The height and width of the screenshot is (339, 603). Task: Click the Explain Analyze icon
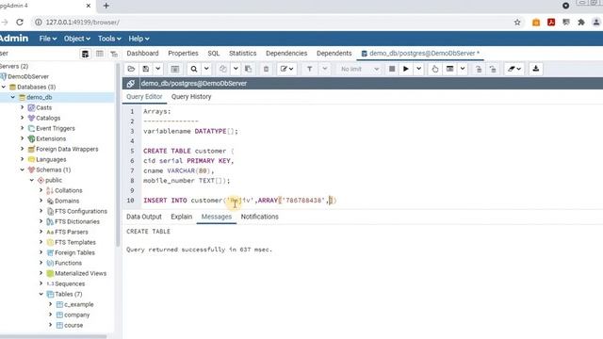[x=449, y=69]
